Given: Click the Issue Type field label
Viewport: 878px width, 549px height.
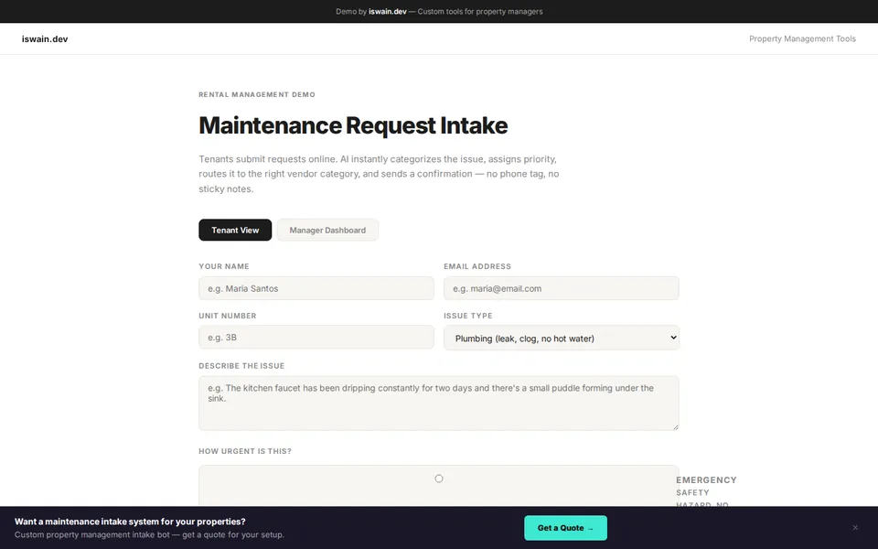Looking at the screenshot, I should click(468, 316).
